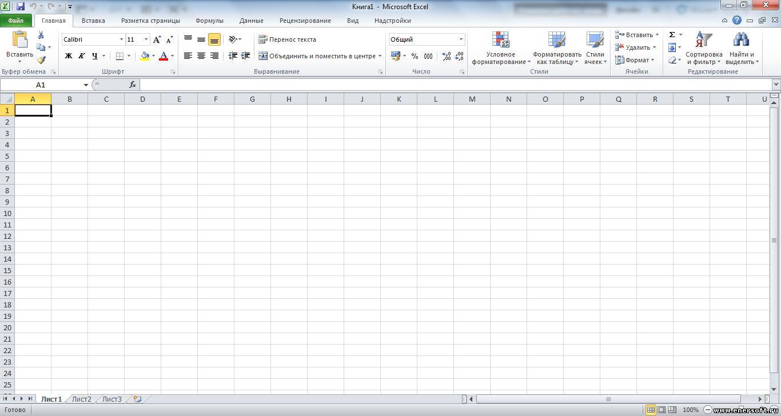The image size is (781, 416).
Task: Open Sort and Filter (Сортировка и фильтр)
Action: (x=704, y=48)
